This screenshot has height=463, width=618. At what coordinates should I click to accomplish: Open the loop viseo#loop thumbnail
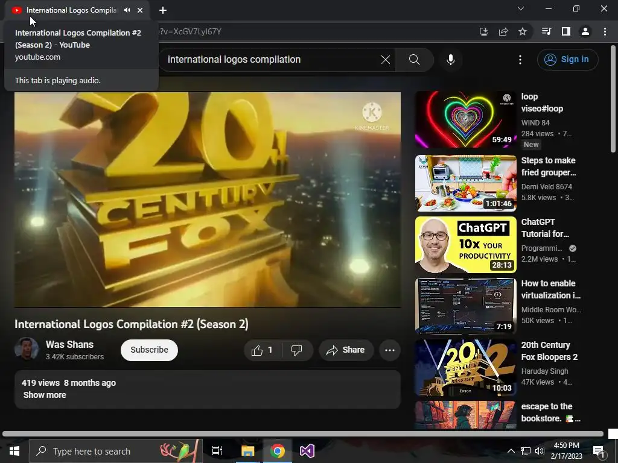[x=465, y=120]
